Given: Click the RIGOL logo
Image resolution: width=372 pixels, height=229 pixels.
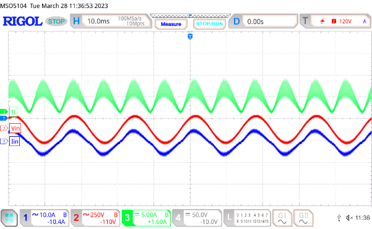Looking at the screenshot, I should coord(22,22).
